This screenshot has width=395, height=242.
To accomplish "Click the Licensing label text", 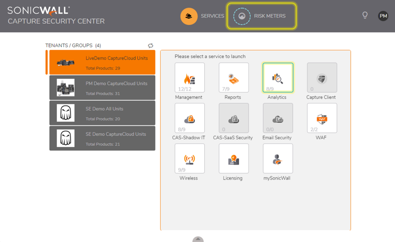I will tap(233, 178).
